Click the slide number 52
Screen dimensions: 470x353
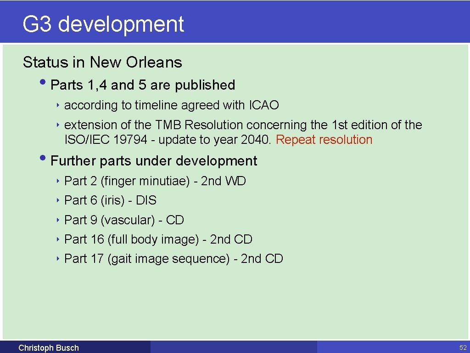pos(463,347)
